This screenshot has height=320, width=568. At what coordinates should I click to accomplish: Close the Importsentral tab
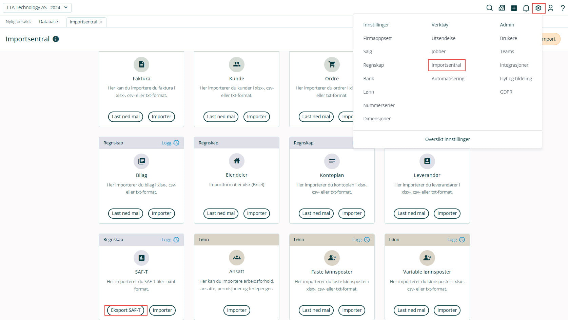101,22
